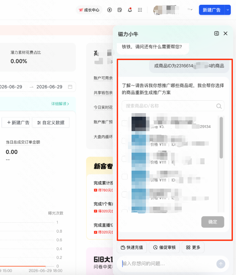This screenshot has height=275, width=236.
Task: Check the product ending in 29134
Action: coord(124,123)
